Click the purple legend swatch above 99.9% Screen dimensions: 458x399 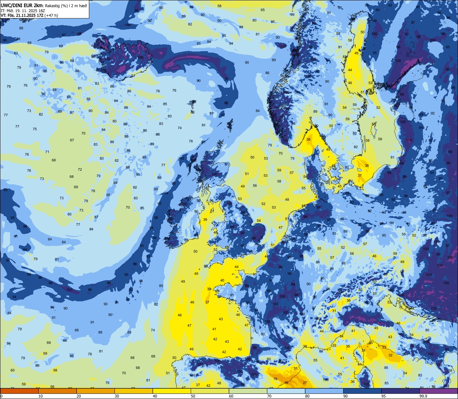[x=438, y=391]
